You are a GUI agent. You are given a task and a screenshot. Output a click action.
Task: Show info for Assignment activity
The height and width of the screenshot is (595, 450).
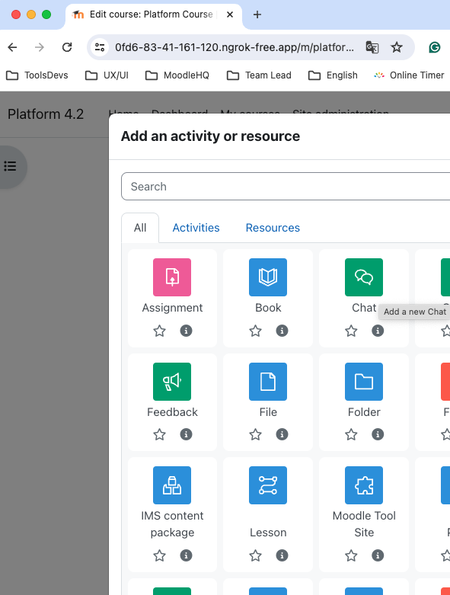[x=186, y=331]
